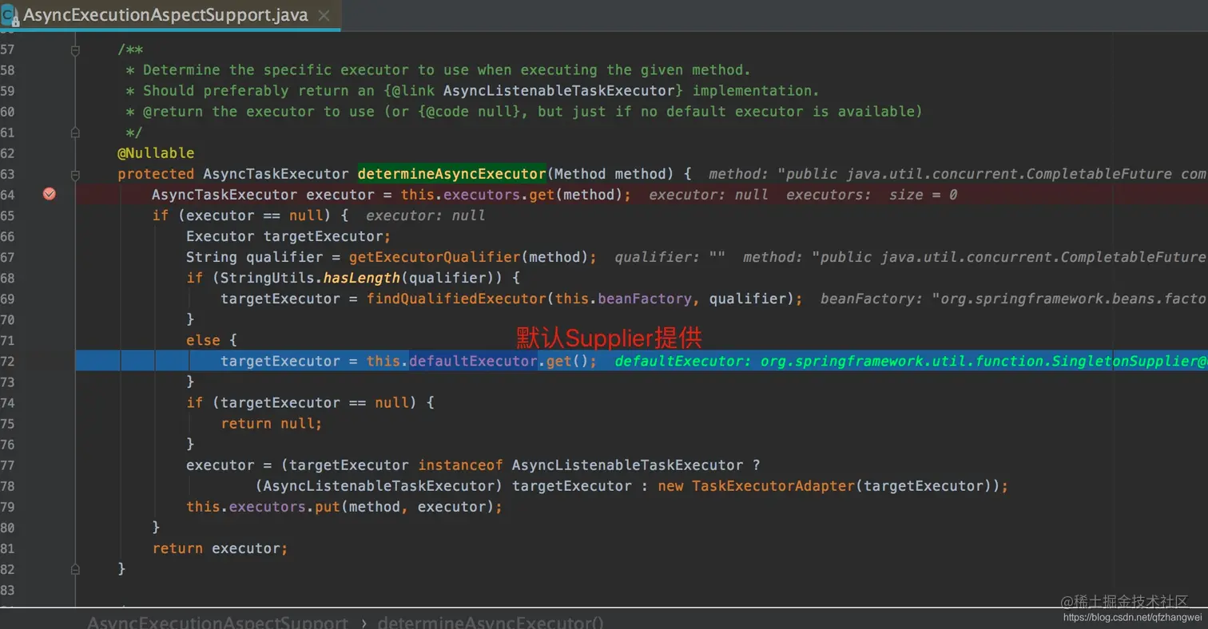Select the AsyncExecutionAspectSupport.java editor tab
Screen dimensions: 1208x629
169,15
